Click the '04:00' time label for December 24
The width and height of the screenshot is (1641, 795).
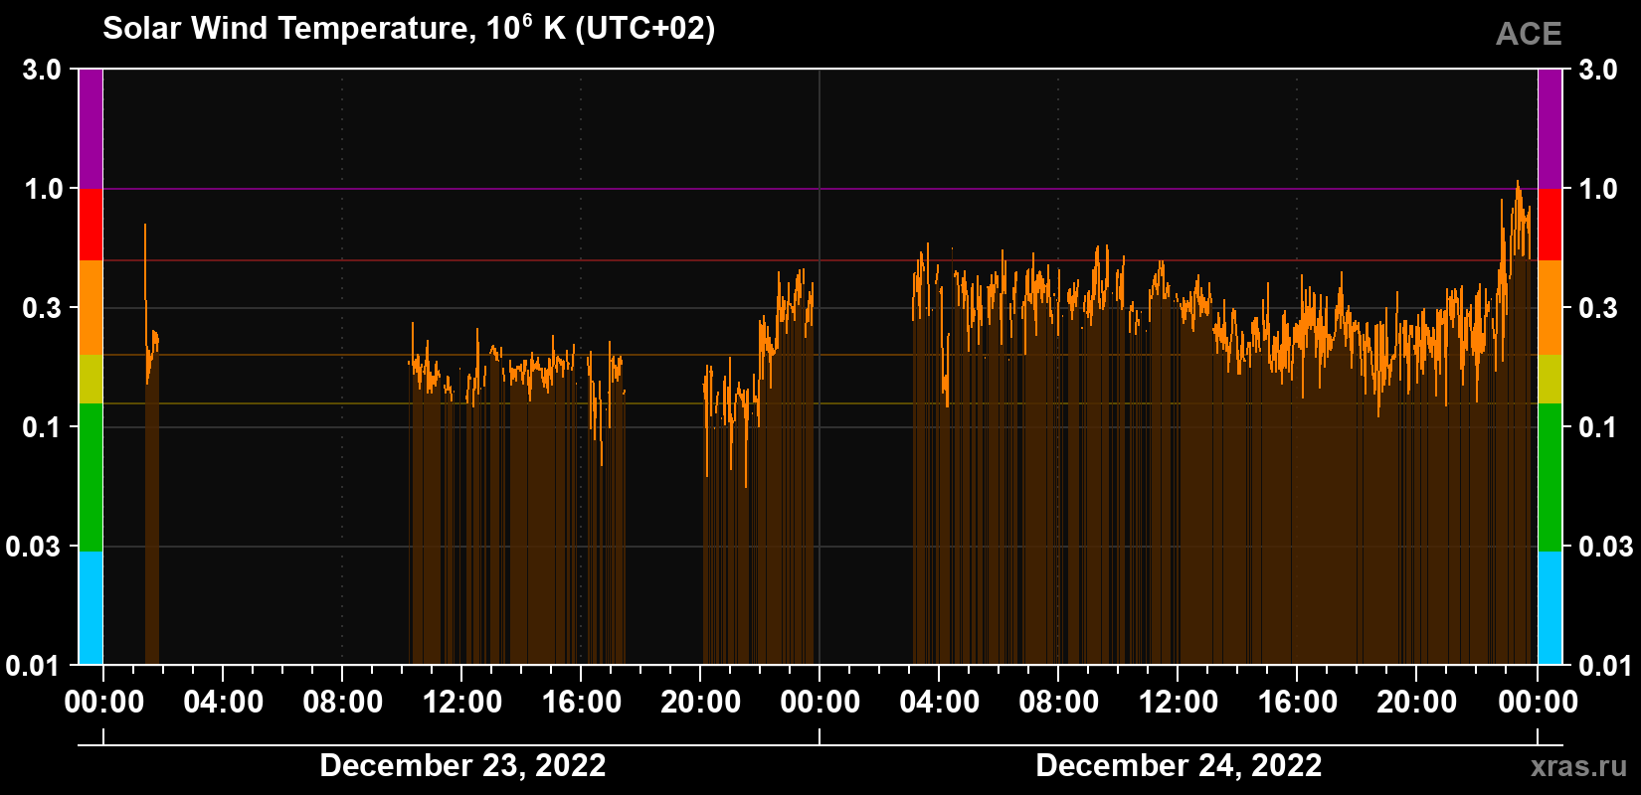click(x=939, y=703)
